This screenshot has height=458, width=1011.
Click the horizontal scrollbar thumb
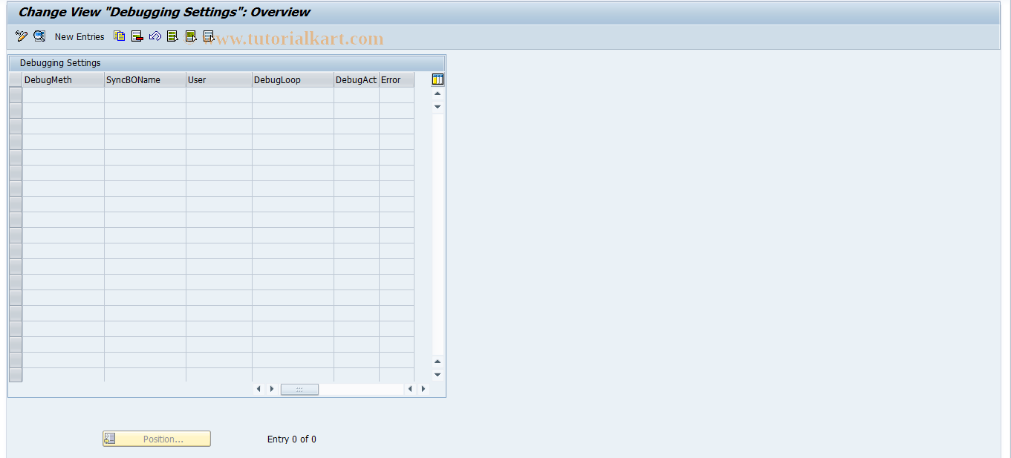click(x=299, y=389)
